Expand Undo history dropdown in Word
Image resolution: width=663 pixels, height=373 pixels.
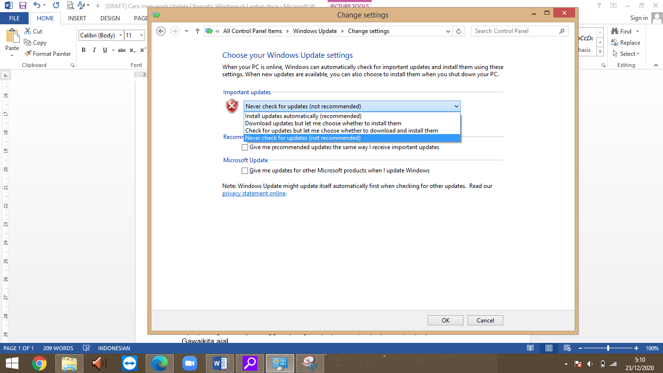(x=45, y=5)
